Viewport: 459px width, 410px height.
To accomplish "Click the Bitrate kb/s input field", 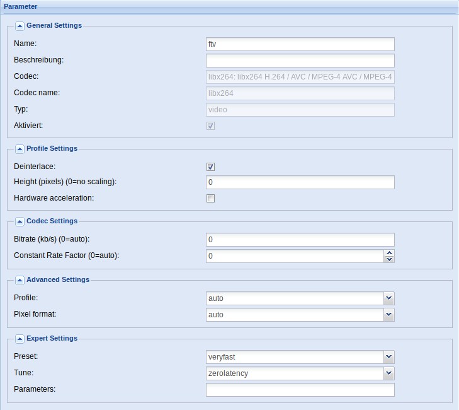I will [300, 240].
